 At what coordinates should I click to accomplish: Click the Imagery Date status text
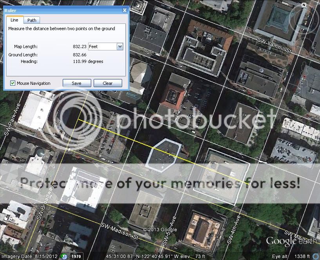[27, 256]
